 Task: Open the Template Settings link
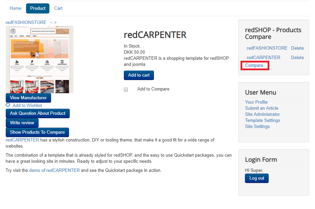tap(263, 121)
